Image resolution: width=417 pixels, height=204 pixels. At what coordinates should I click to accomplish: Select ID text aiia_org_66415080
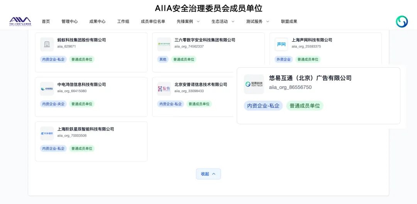point(72,91)
